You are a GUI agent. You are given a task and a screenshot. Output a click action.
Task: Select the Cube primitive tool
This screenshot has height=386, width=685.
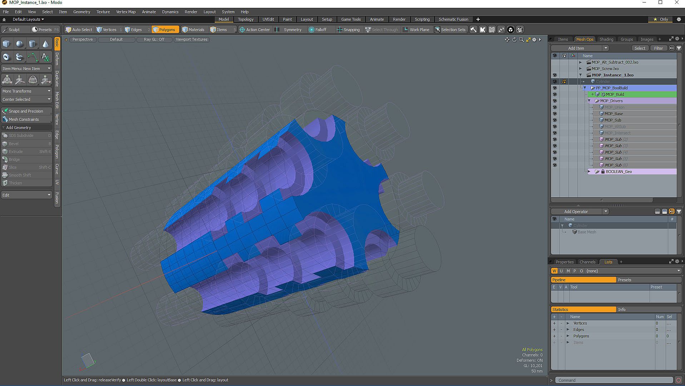pos(6,44)
